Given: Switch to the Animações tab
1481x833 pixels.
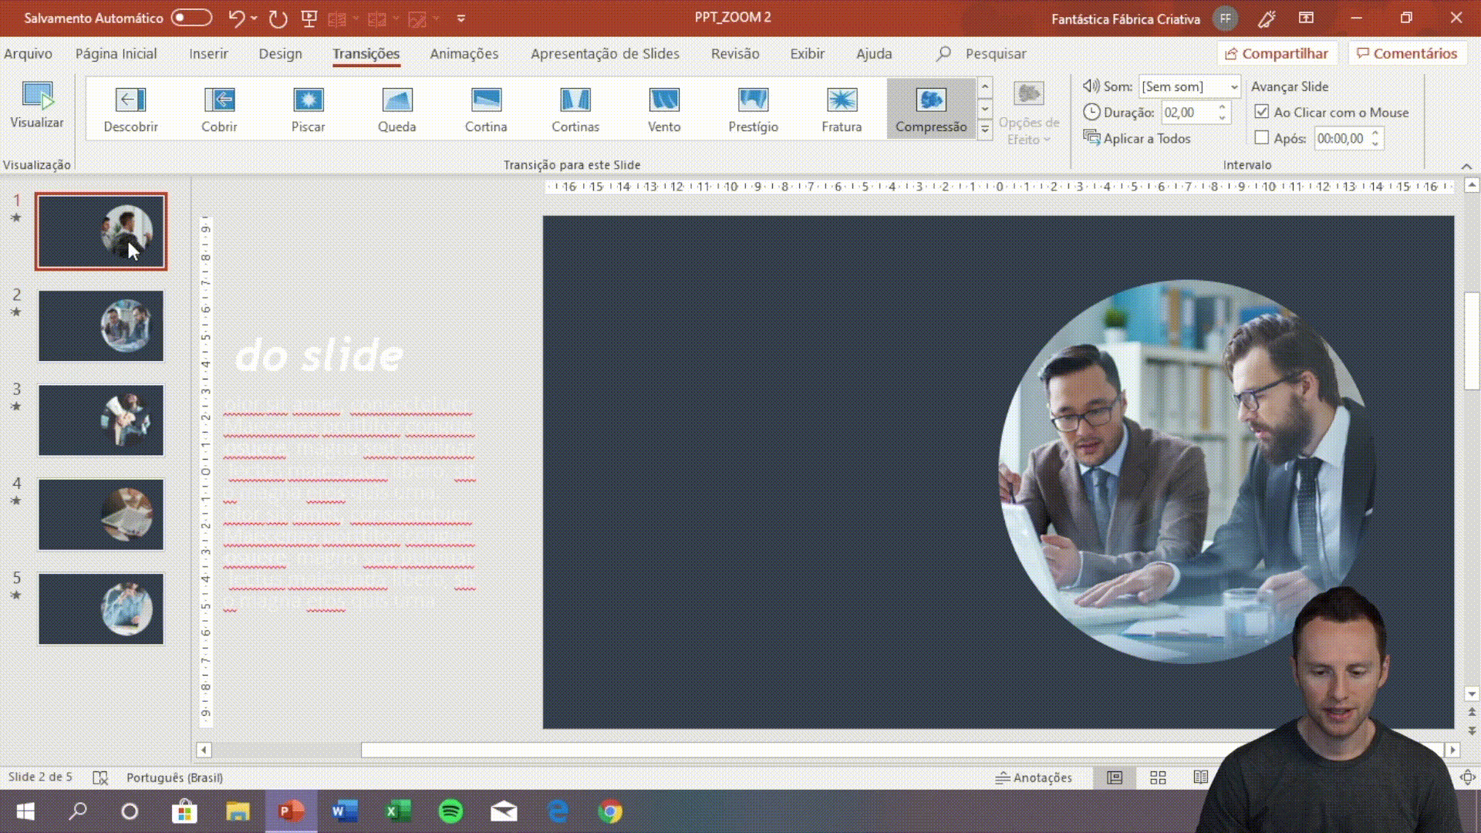Looking at the screenshot, I should coord(464,53).
